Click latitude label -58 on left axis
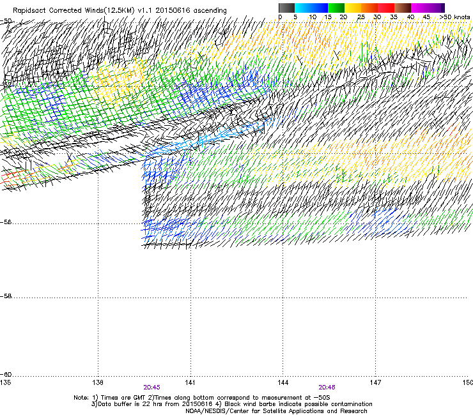473x415 pixels. 6,296
